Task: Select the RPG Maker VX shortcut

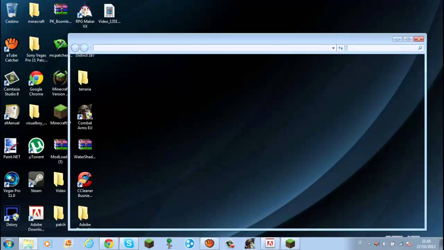Action: pyautogui.click(x=85, y=16)
